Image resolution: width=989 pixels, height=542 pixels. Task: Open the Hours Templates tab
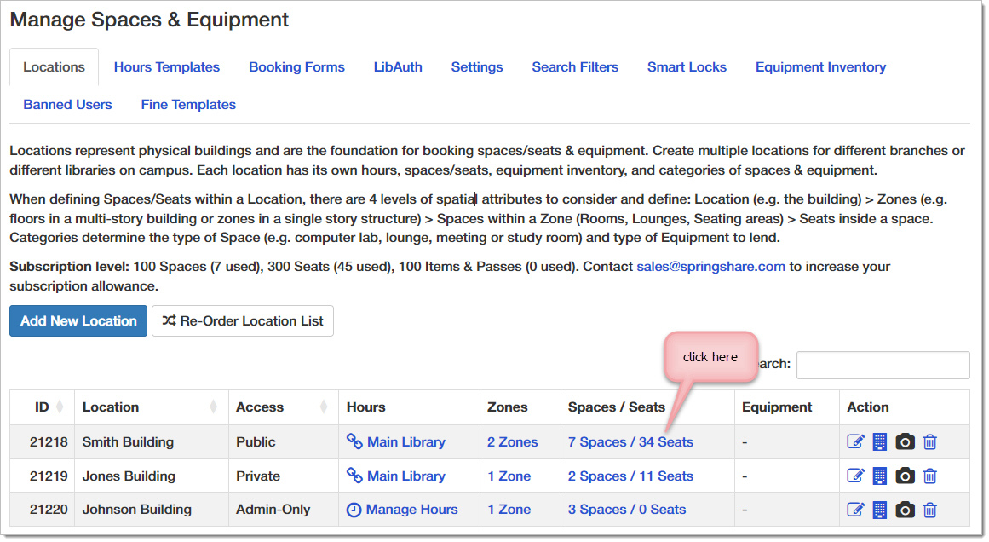(167, 67)
